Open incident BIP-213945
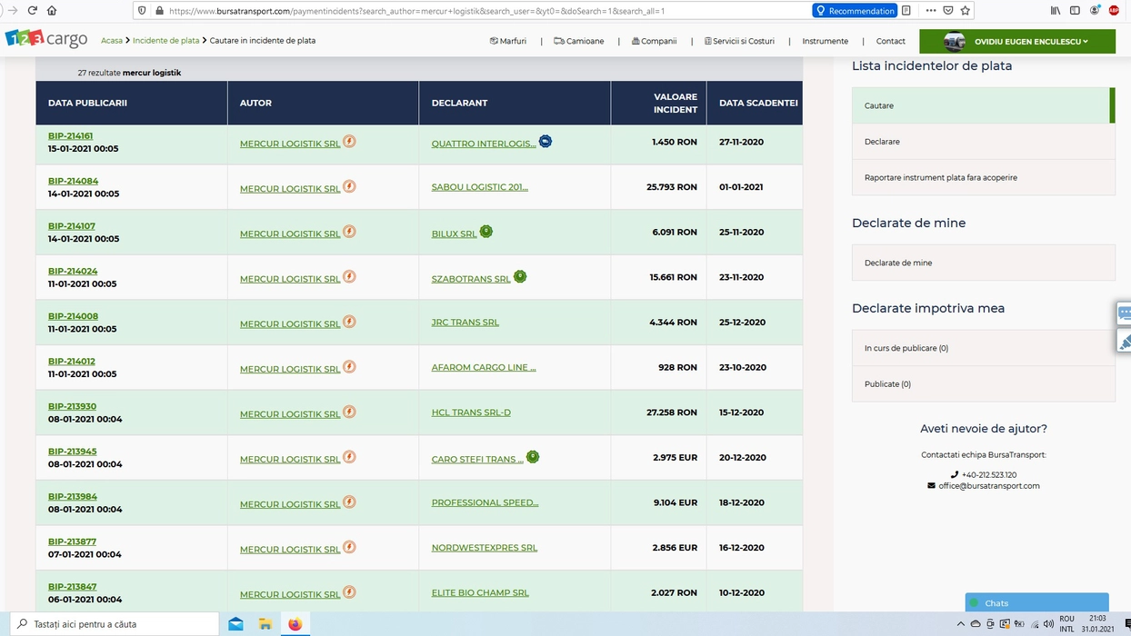 (x=73, y=452)
